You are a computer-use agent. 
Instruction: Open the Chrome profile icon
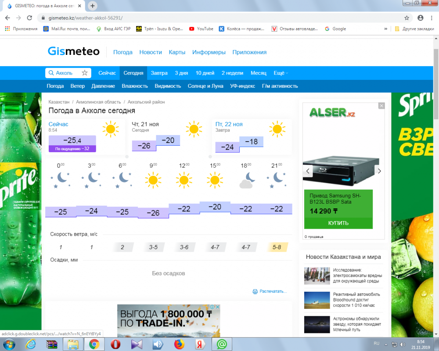coord(420,18)
